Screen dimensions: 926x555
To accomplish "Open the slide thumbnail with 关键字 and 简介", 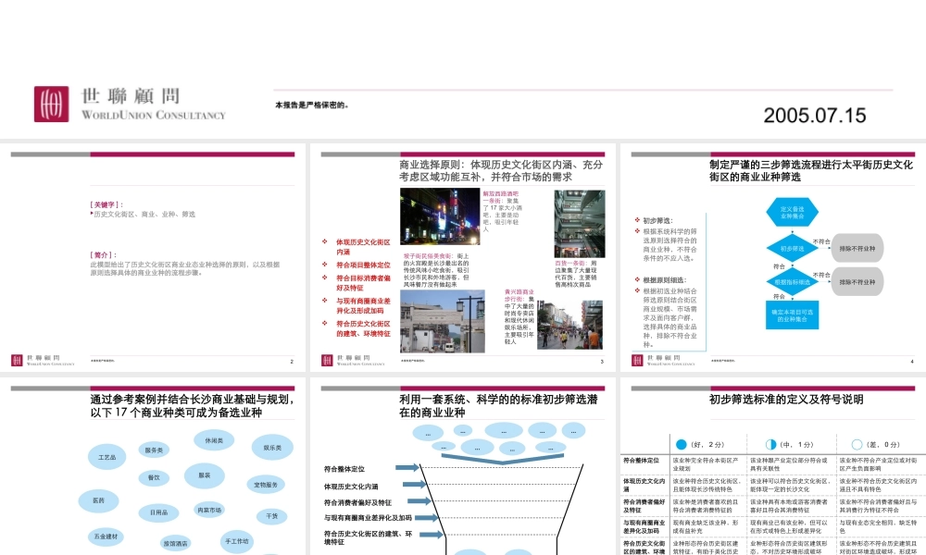I will (x=153, y=257).
